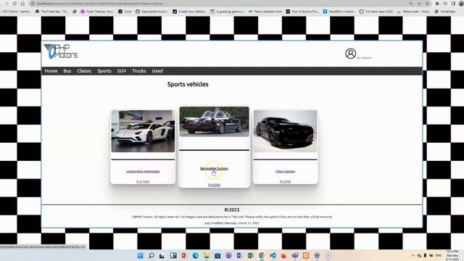The height and width of the screenshot is (261, 464).
Task: Open the Pirate Bay bookmark
Action: pyautogui.click(x=51, y=12)
